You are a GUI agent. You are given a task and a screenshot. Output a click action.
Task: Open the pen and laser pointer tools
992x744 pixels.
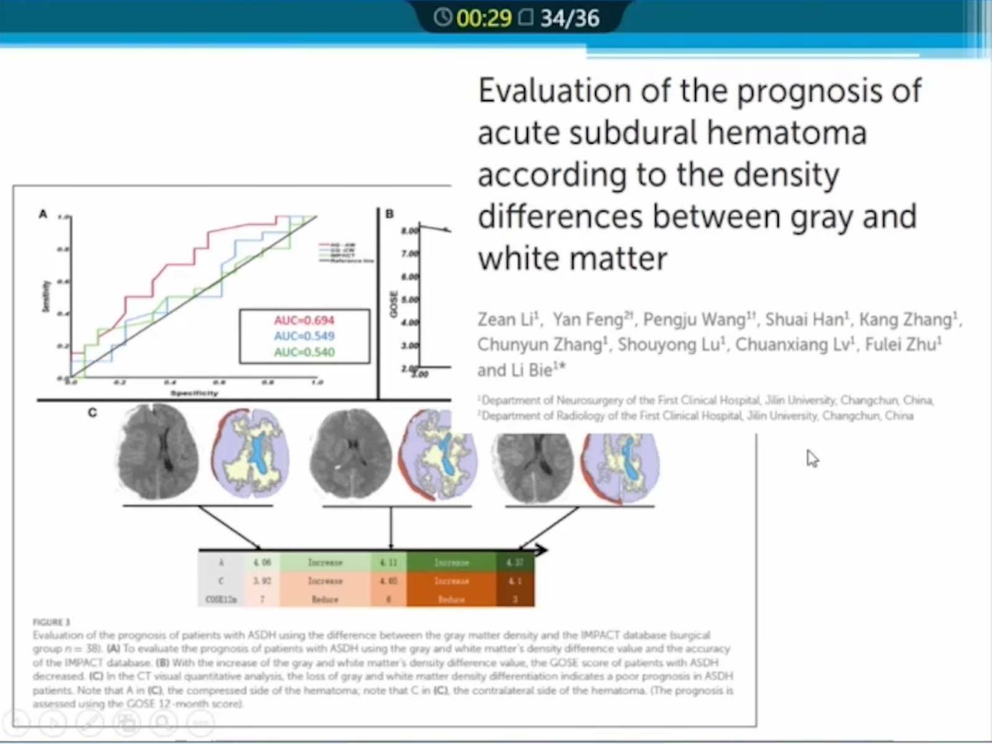click(x=91, y=722)
